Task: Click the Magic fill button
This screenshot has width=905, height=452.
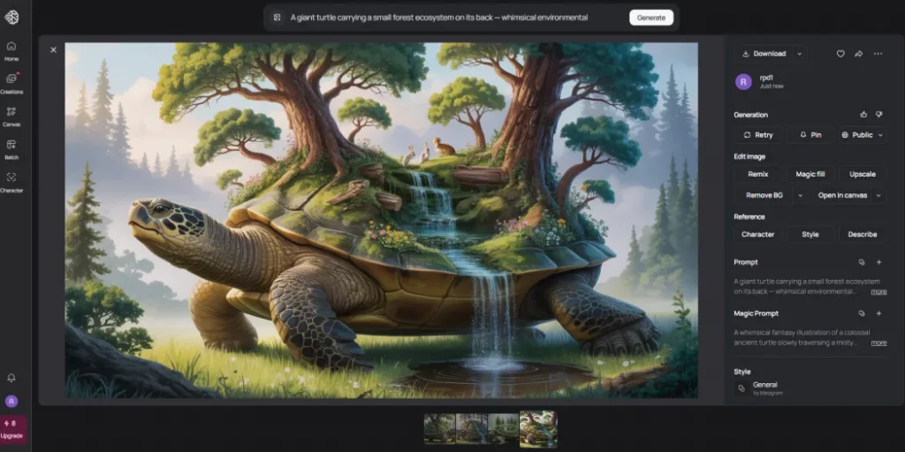Action: coord(810,175)
